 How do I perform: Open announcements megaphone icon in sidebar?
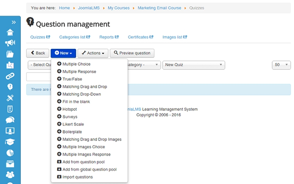[x=10, y=43]
